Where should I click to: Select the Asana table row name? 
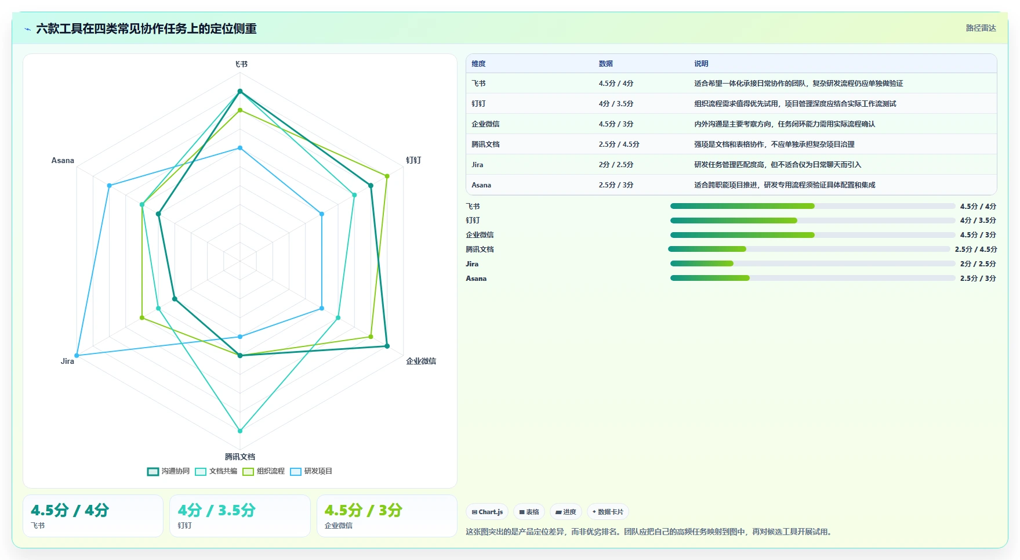481,185
